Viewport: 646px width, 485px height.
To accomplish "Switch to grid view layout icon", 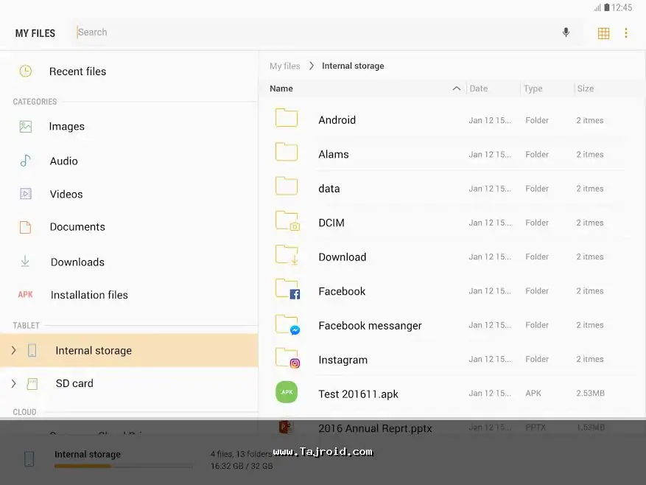I will [603, 33].
